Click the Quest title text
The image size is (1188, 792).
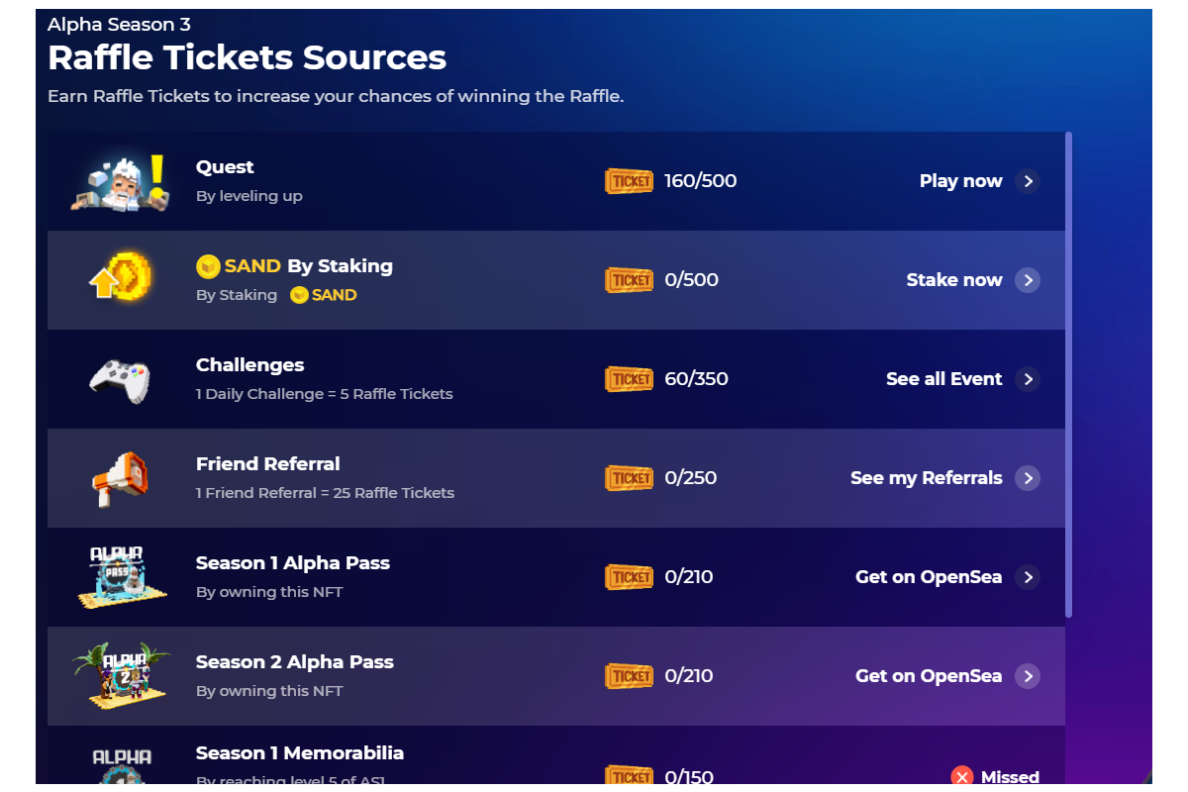click(225, 167)
